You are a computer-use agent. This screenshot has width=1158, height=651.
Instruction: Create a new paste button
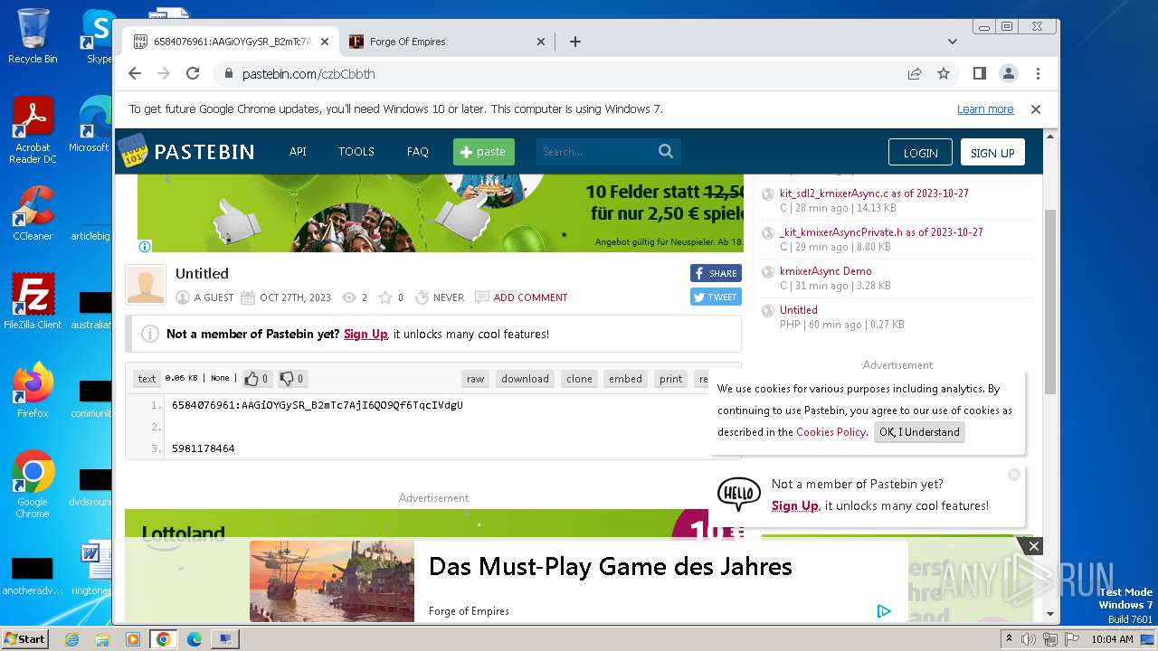484,152
